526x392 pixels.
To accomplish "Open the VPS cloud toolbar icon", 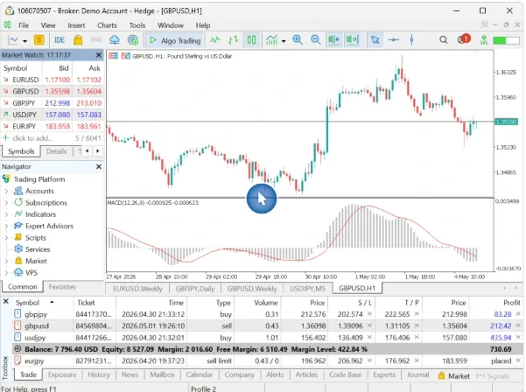I will point(115,40).
